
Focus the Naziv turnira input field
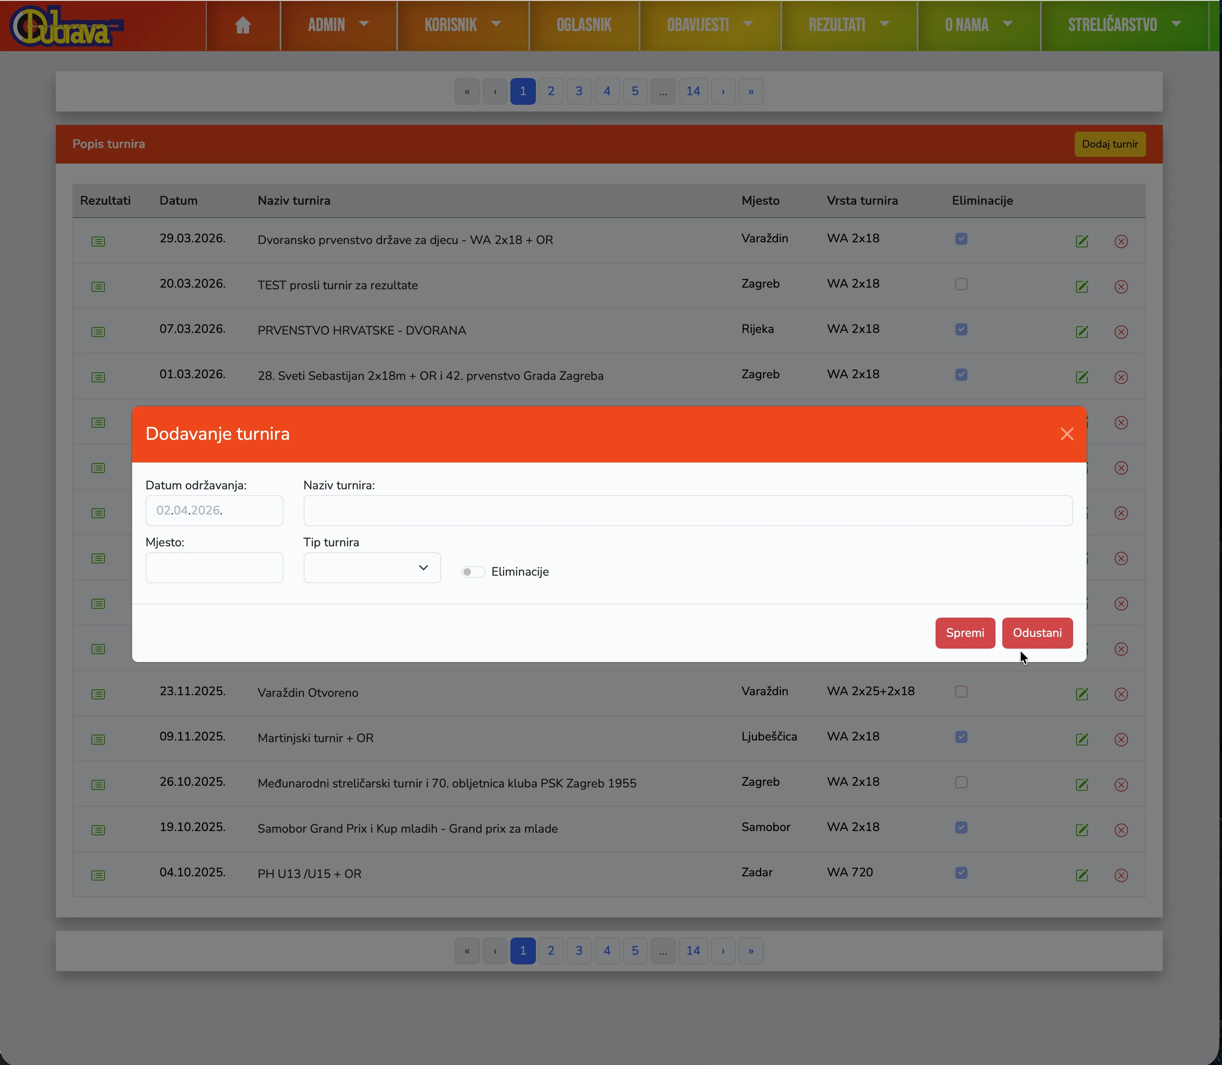[x=688, y=511]
